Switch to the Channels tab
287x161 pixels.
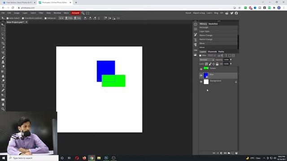(212, 52)
